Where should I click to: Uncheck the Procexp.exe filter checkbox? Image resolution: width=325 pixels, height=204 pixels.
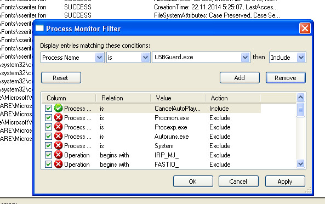[x=48, y=127]
